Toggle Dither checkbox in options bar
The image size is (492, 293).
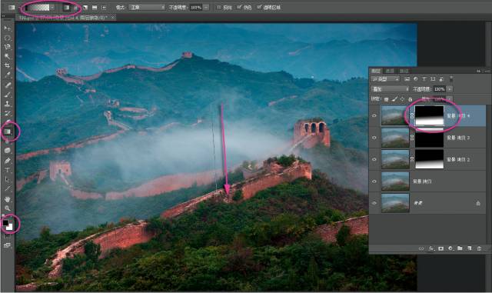point(239,8)
